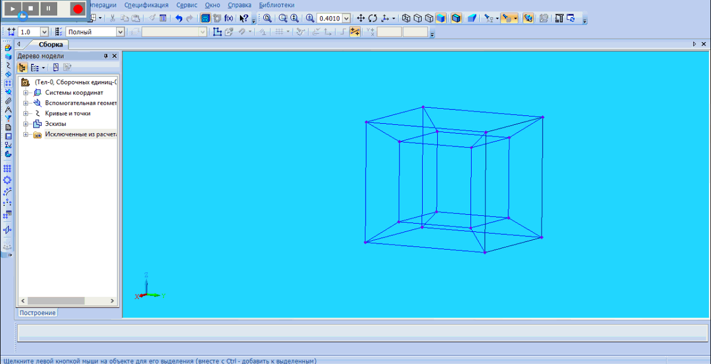Close the Дерево модели panel
The width and height of the screenshot is (711, 364).
114,56
